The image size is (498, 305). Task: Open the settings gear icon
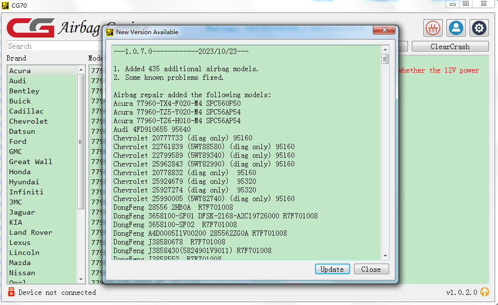pos(479,28)
